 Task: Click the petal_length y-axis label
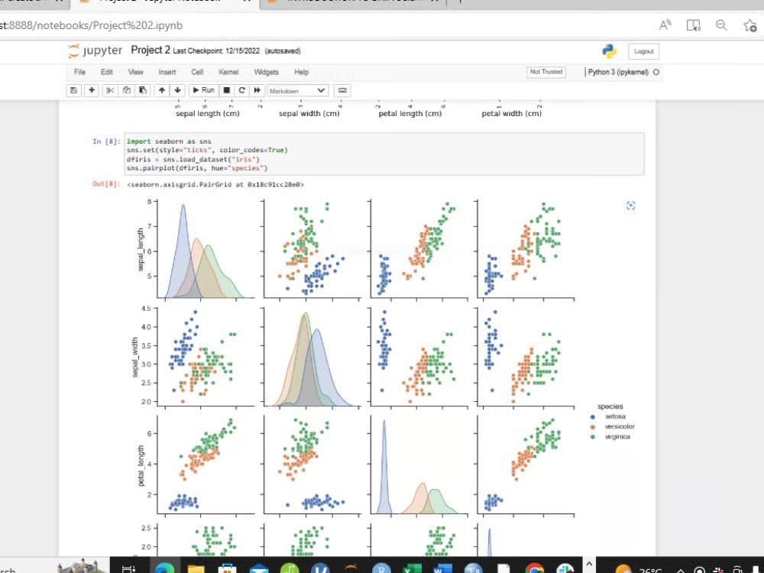point(141,465)
